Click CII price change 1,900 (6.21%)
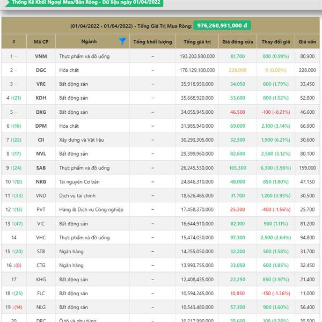322x322 pixels. 276,140
